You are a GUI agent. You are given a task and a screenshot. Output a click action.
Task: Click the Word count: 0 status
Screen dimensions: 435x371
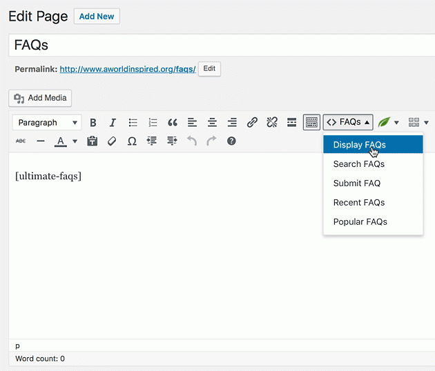pos(40,359)
